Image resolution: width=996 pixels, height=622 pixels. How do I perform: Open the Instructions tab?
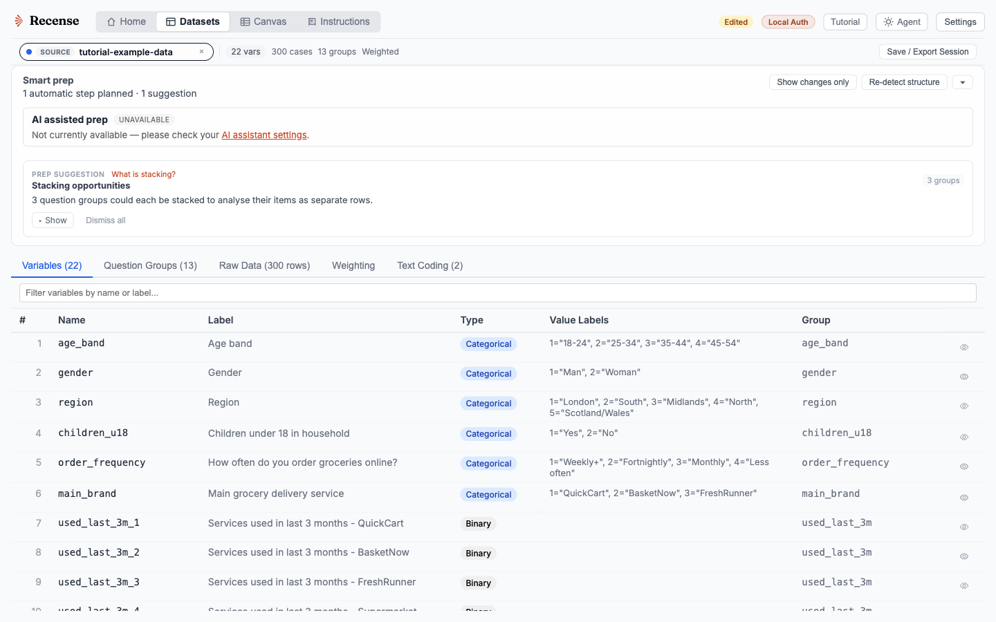339,21
